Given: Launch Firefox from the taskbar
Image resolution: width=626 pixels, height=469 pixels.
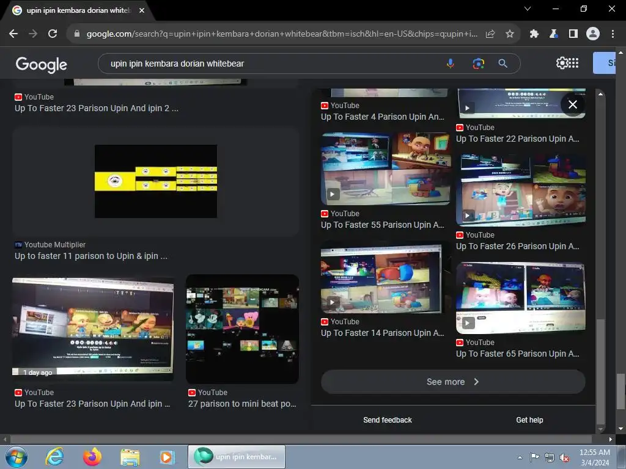Looking at the screenshot, I should pos(92,457).
